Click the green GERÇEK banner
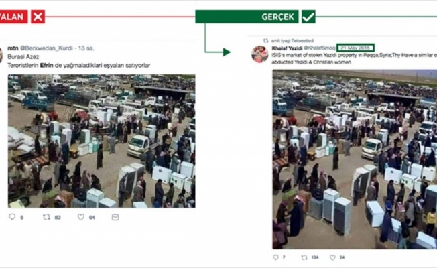Viewport: 437px width, 268px height. click(x=247, y=17)
